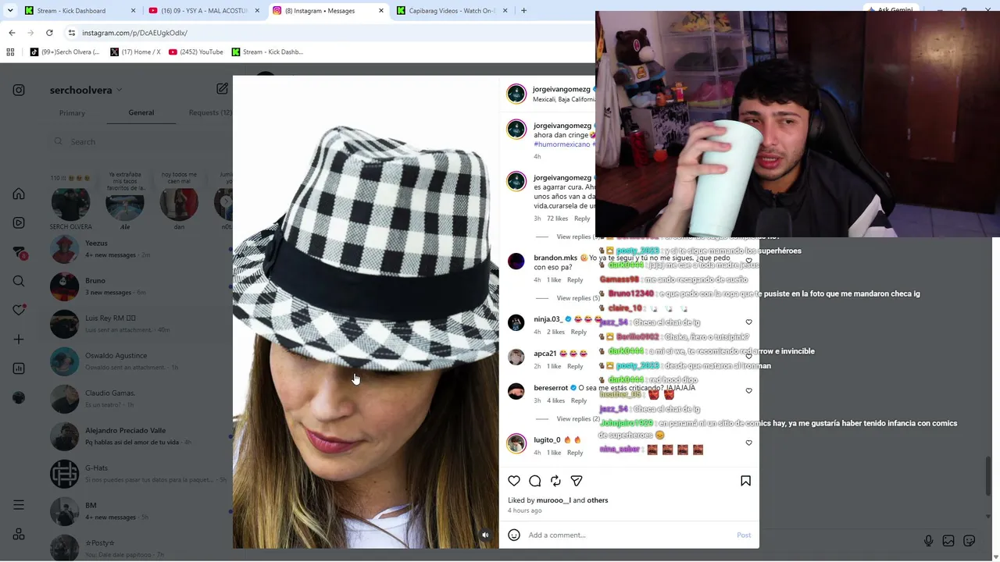Open murooo__l profile from likes
Viewport: 1000px width, 562px height.
click(x=554, y=500)
